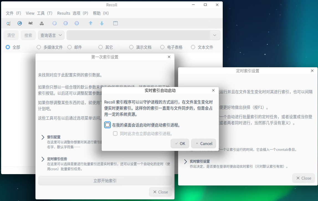Click Close in 定时索引设置 window
The height and width of the screenshot is (201, 318).
click(x=304, y=178)
